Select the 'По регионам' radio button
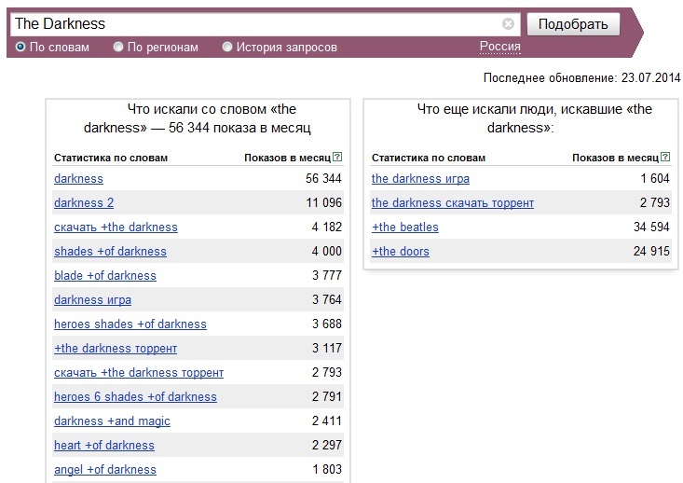683x483 pixels. [118, 47]
